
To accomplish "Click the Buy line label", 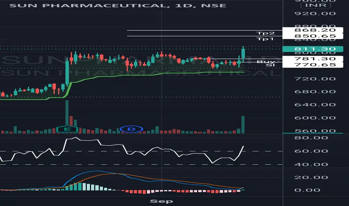I will pos(266,61).
